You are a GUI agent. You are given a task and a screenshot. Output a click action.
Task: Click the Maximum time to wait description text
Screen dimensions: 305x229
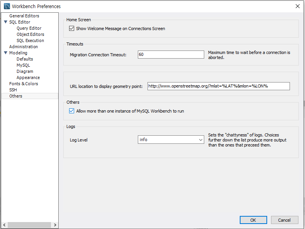tap(249, 55)
